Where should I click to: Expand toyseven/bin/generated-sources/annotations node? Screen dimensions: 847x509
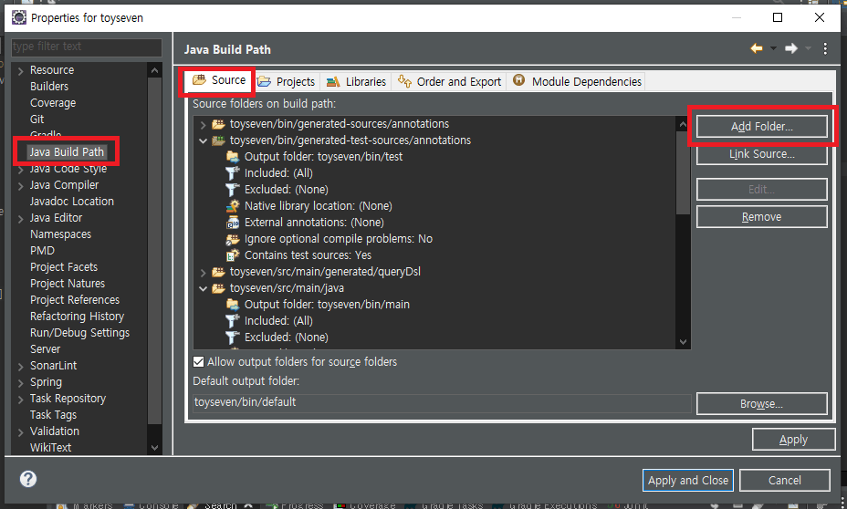[x=204, y=125]
